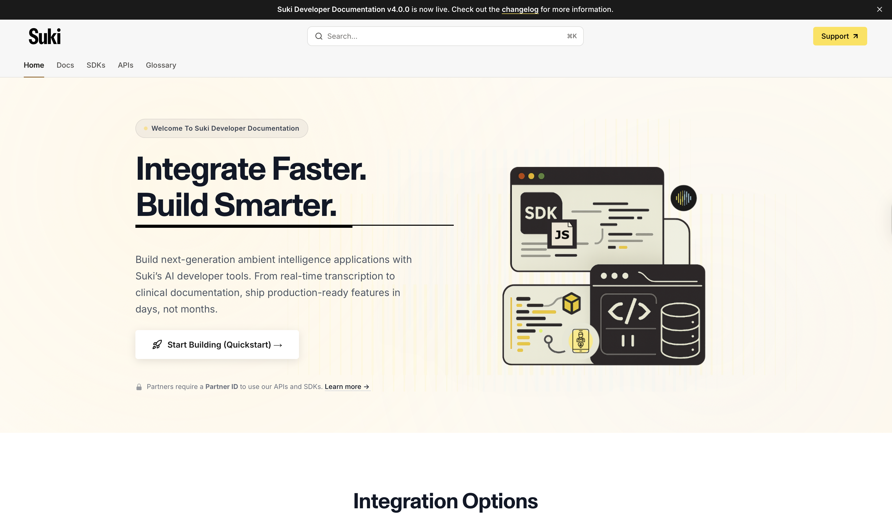Image resolution: width=892 pixels, height=515 pixels.
Task: Open the Glossary tab
Action: [x=161, y=65]
